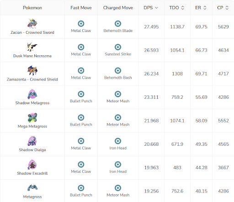
Task: Click the Zamazenta Crowned Shield sprite icon
Action: click(32, 70)
